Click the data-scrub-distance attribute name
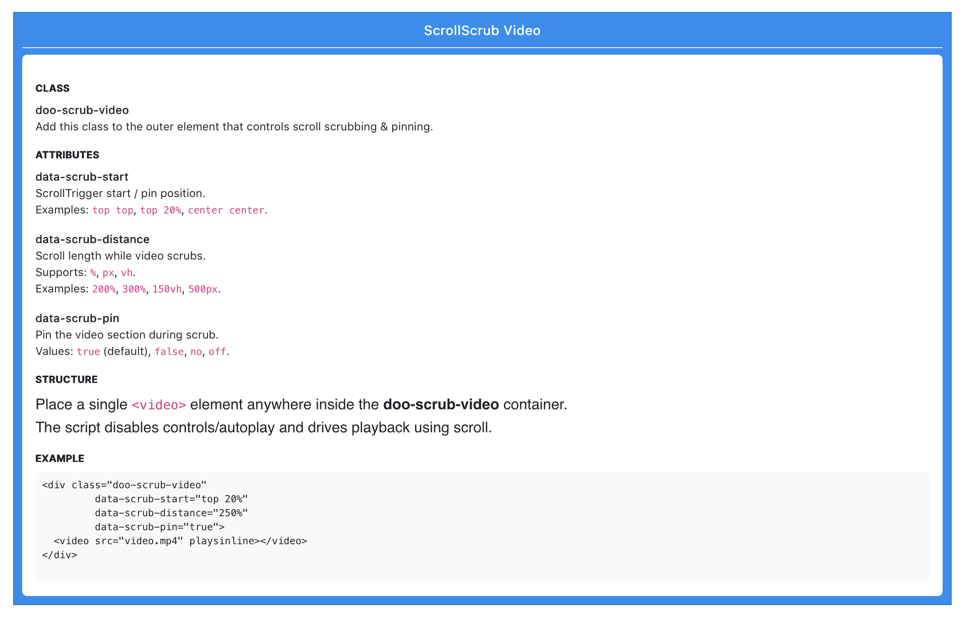This screenshot has width=964, height=617. point(92,239)
